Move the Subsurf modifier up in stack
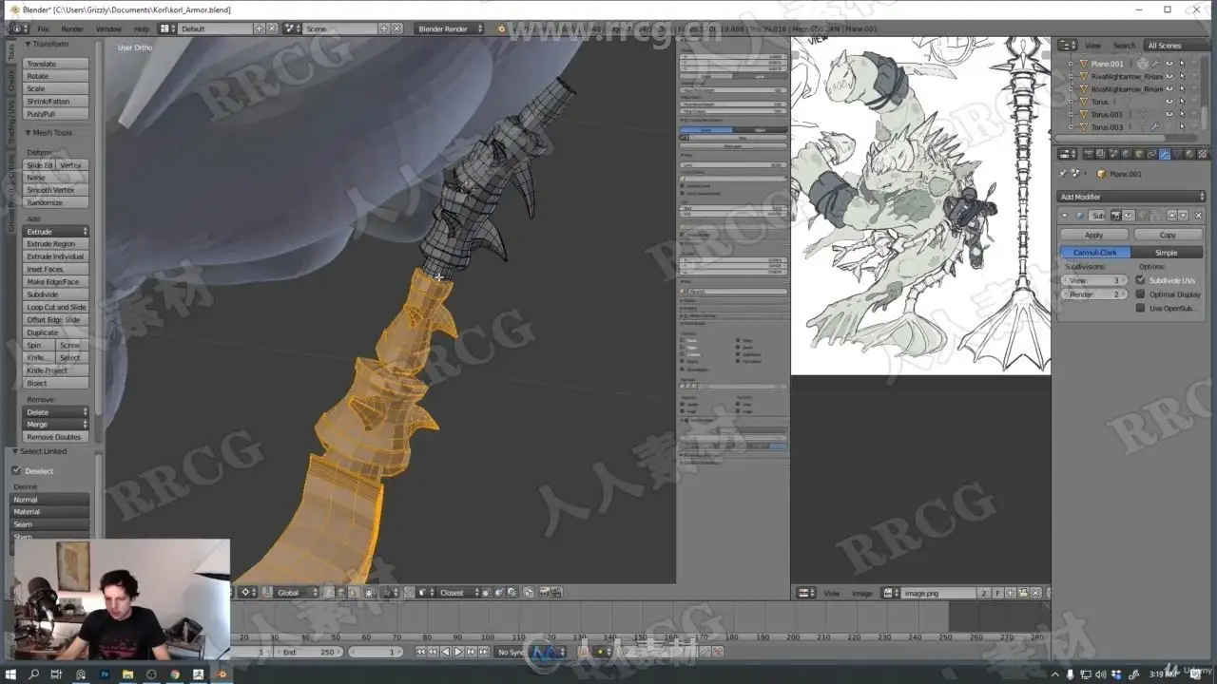The height and width of the screenshot is (684, 1217). coord(1171,216)
